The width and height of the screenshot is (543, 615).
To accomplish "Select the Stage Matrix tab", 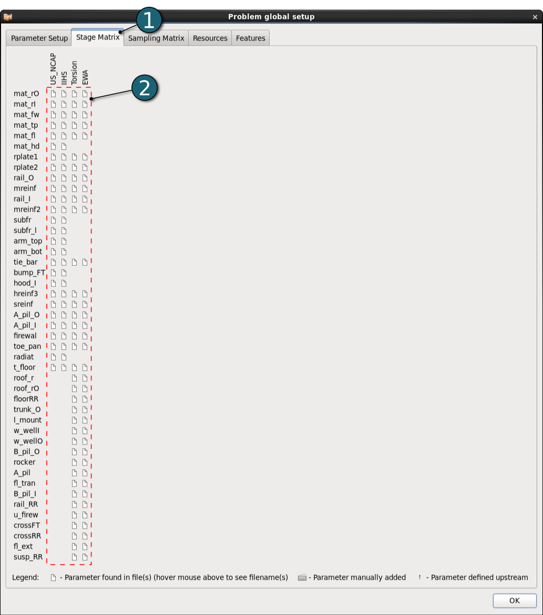I will 97,37.
